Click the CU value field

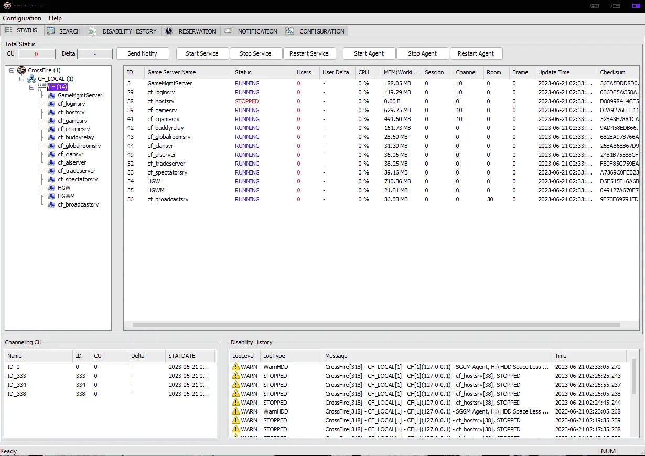(x=36, y=54)
